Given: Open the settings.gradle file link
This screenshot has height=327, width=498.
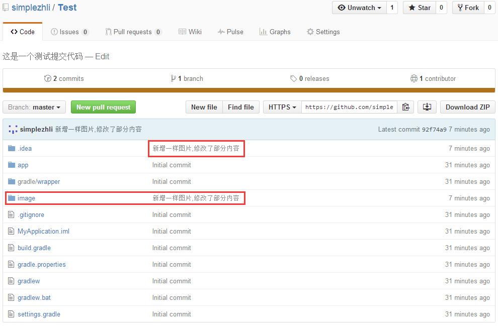Looking at the screenshot, I should coord(39,314).
